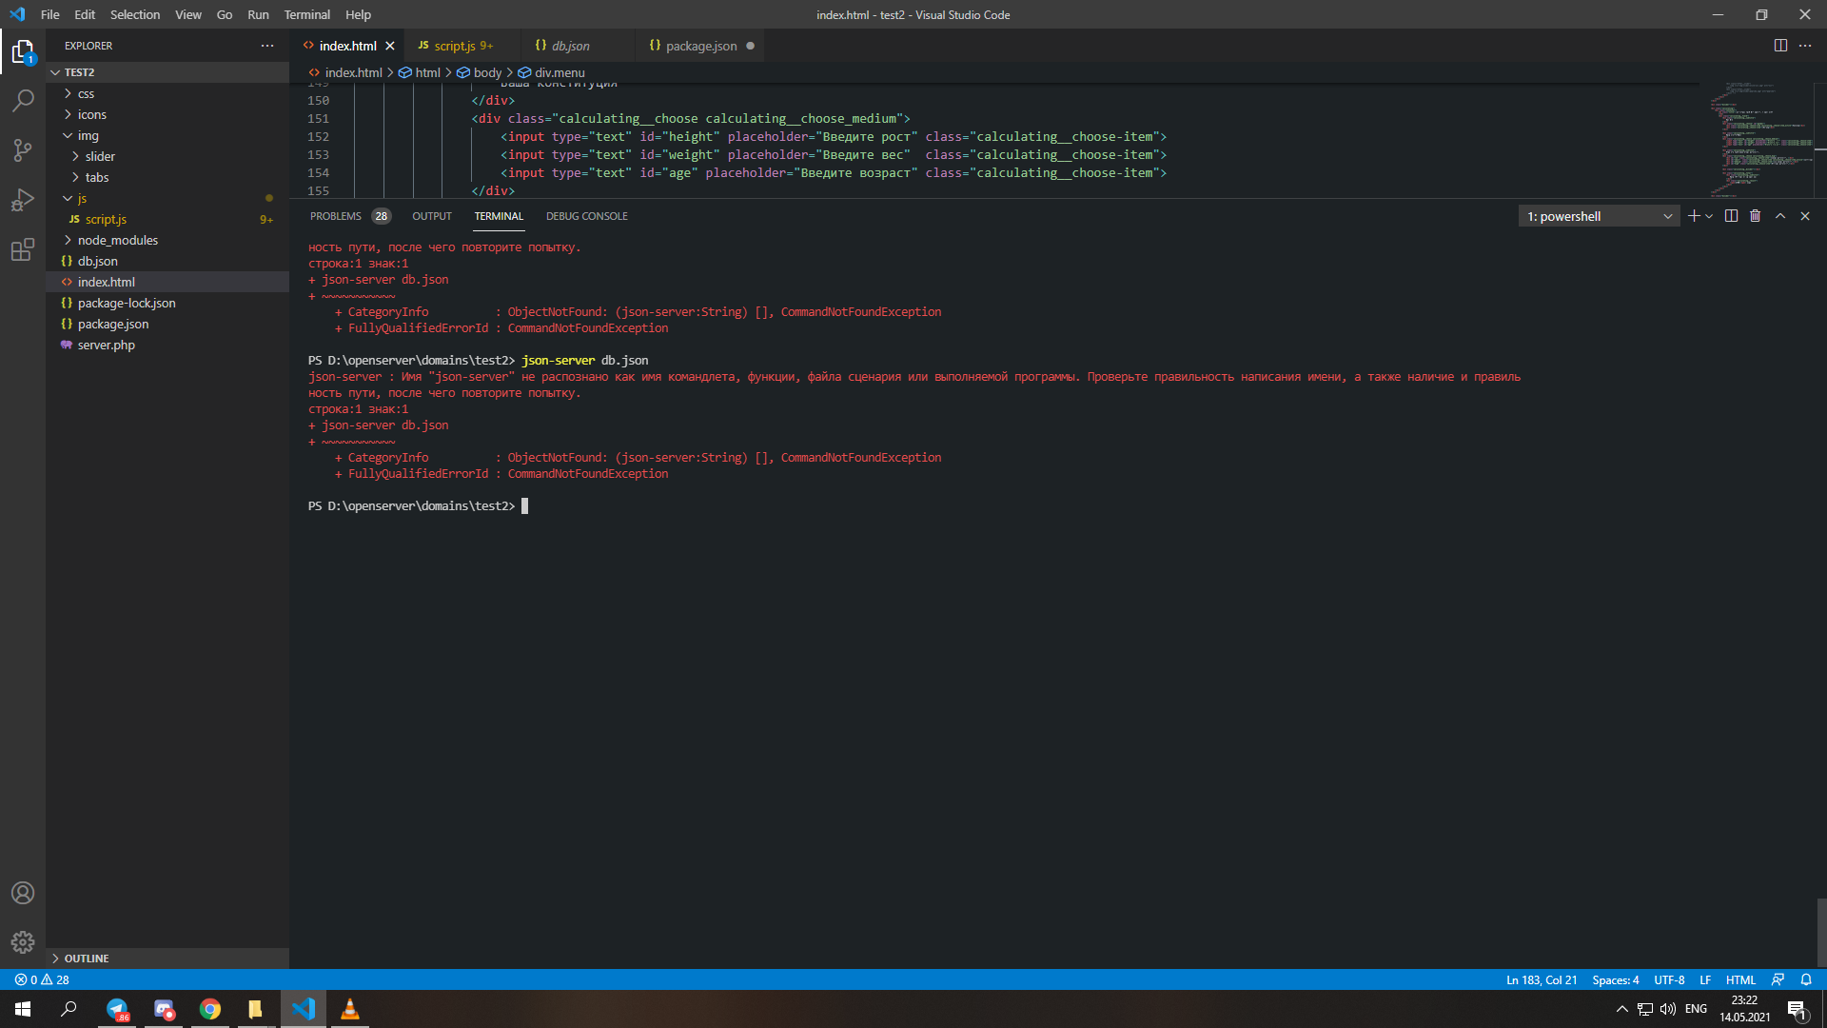Switch keyboard language ENG in system tray
The image size is (1827, 1028).
1696,1009
